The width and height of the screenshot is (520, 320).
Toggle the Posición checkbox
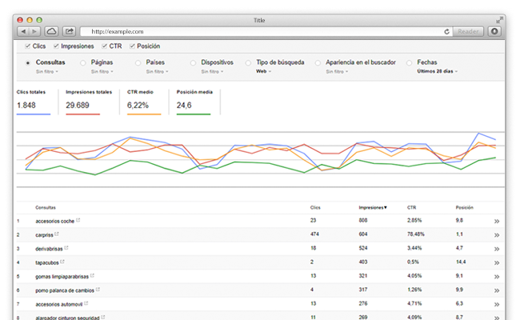tap(132, 46)
